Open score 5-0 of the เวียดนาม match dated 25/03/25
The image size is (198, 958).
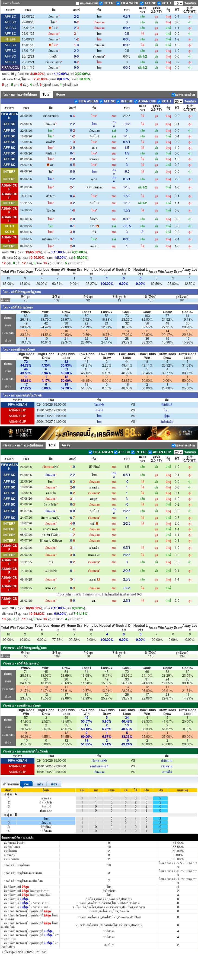pos(72,601)
